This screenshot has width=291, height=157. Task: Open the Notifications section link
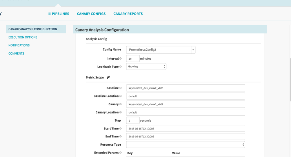(x=19, y=46)
